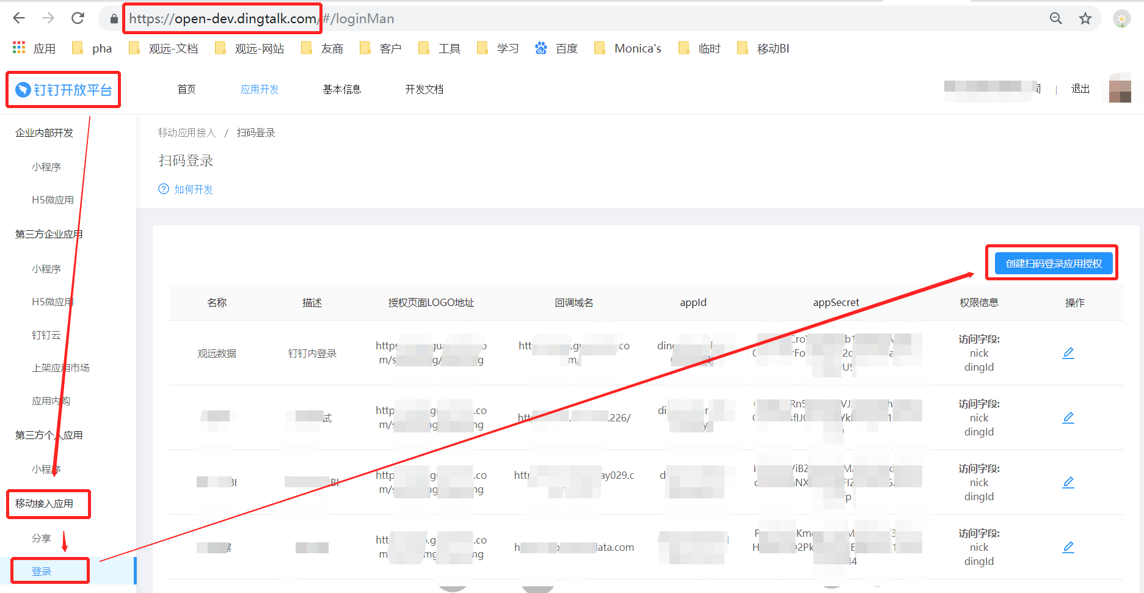Select 第三方企业应用 in the sidebar

pos(49,234)
